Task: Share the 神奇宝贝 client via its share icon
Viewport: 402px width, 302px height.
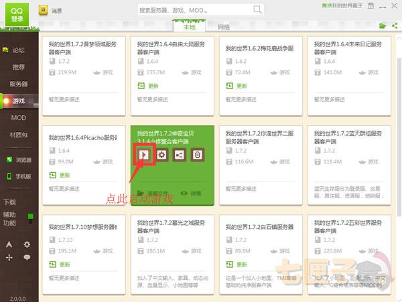Action: (180, 155)
